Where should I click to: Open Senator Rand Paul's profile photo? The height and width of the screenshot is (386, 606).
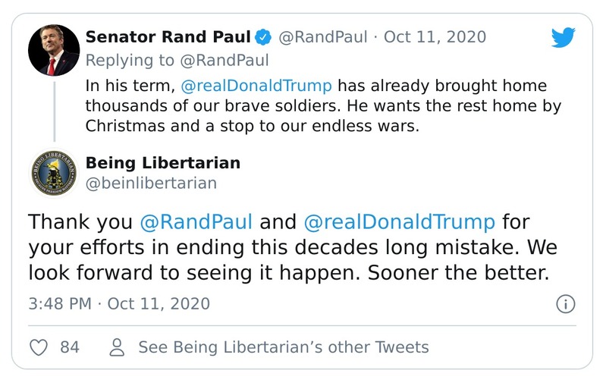[54, 50]
